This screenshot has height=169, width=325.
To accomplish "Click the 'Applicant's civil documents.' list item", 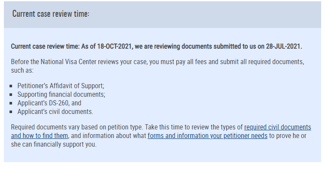I will (x=55, y=111).
